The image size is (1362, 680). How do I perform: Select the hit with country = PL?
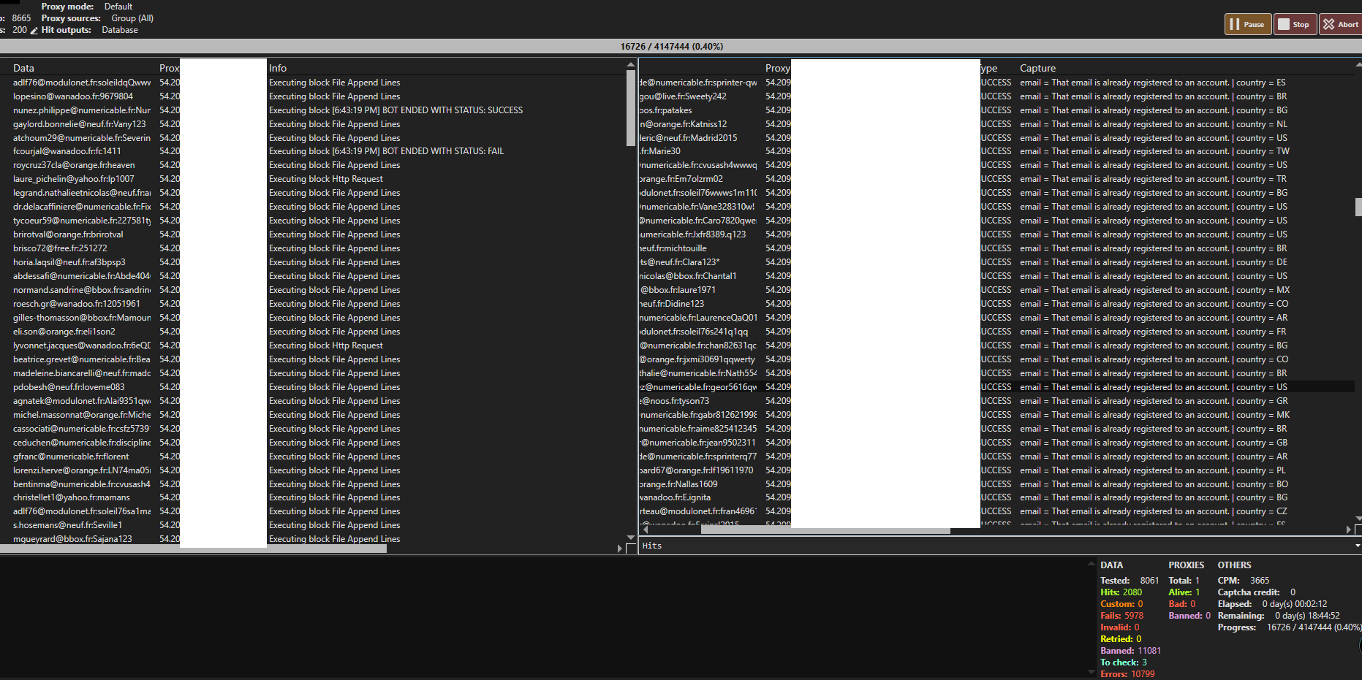point(997,470)
